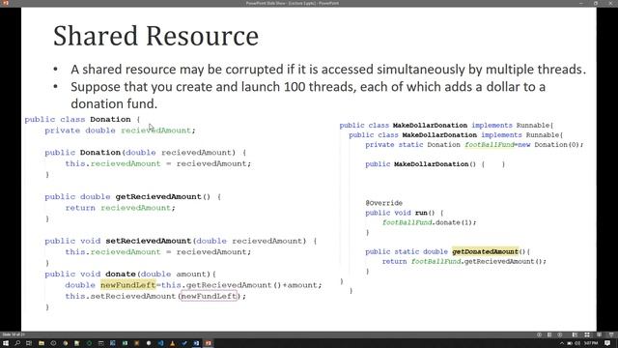
Task: Open the volume tray icon
Action: point(577,343)
